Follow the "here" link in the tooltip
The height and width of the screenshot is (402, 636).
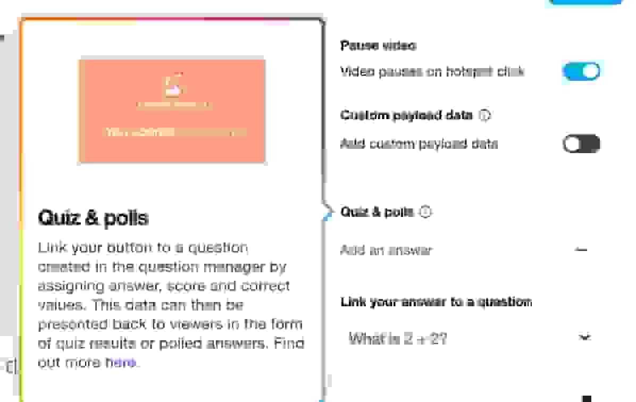click(x=120, y=363)
